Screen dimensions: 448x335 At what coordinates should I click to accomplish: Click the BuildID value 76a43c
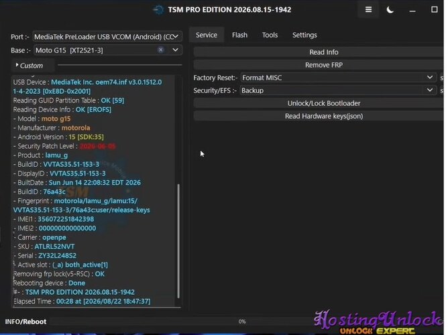tap(54, 192)
